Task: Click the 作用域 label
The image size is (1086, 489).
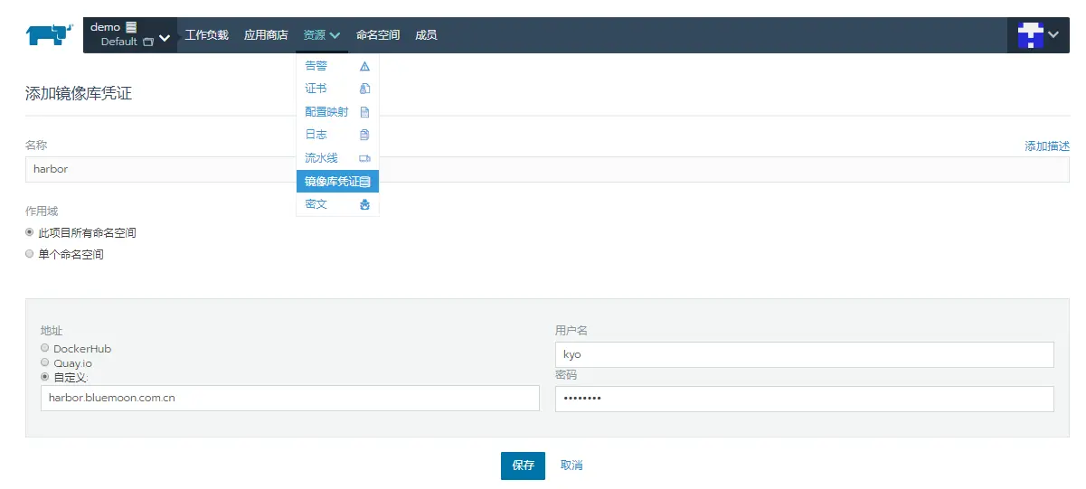Action: point(42,211)
